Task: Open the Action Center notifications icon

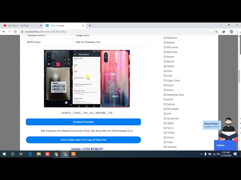Action: point(235,154)
